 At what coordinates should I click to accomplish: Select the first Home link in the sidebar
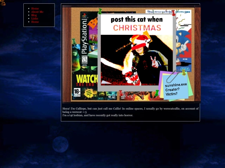coord(35,8)
